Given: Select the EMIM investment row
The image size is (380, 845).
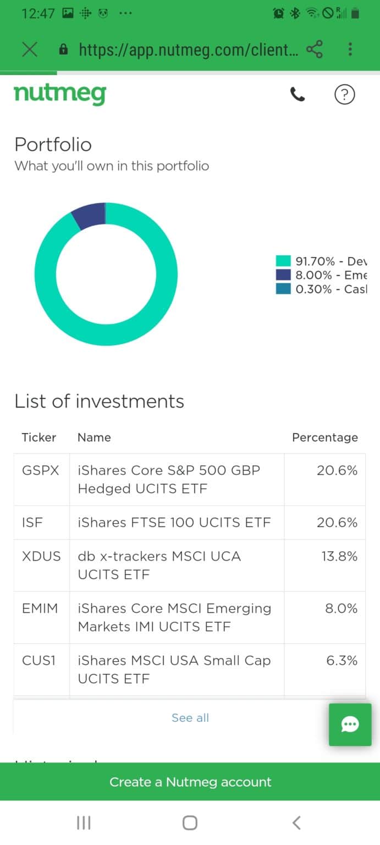Looking at the screenshot, I should coord(190,617).
